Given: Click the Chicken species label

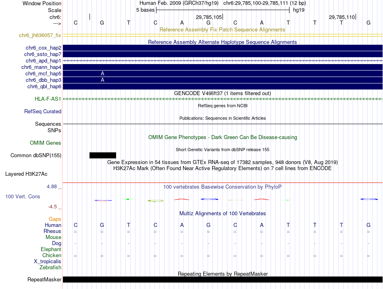Looking at the screenshot, I should point(52,255).
